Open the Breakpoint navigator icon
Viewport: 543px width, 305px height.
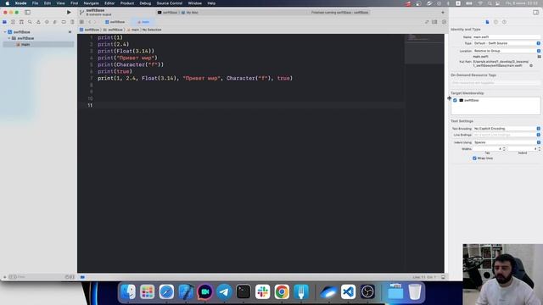point(64,22)
